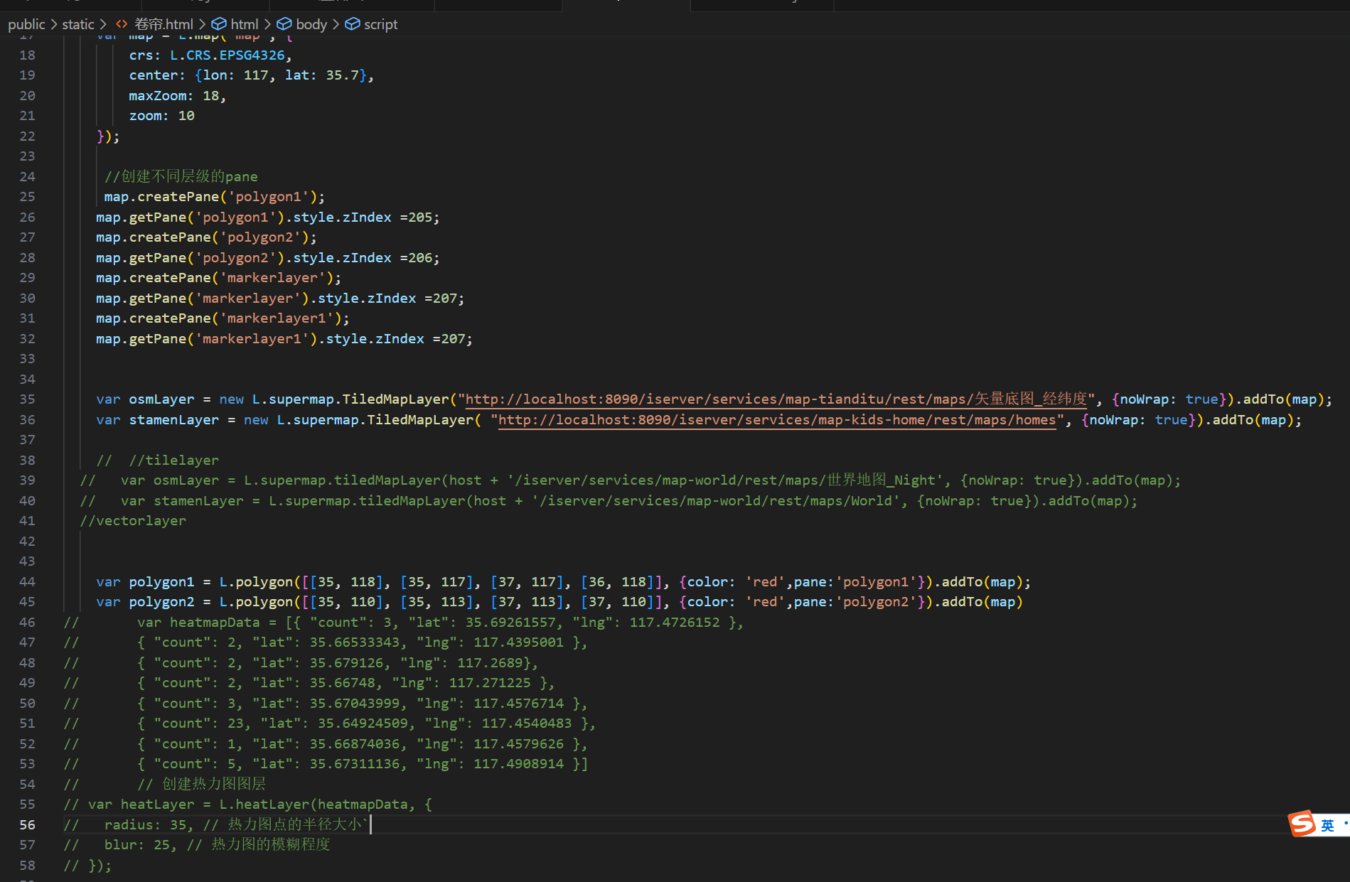The width and height of the screenshot is (1350, 882).
Task: Place cursor on 'L.CRS.EPSG4326' text
Action: (227, 55)
